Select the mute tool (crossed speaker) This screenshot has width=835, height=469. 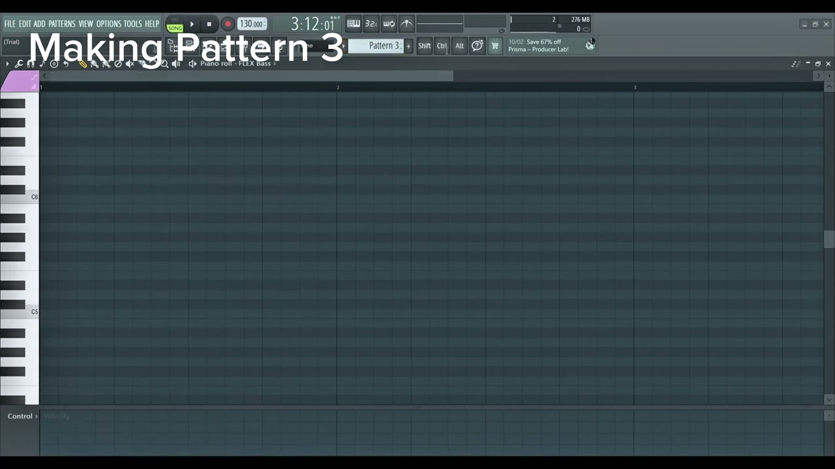coord(130,64)
